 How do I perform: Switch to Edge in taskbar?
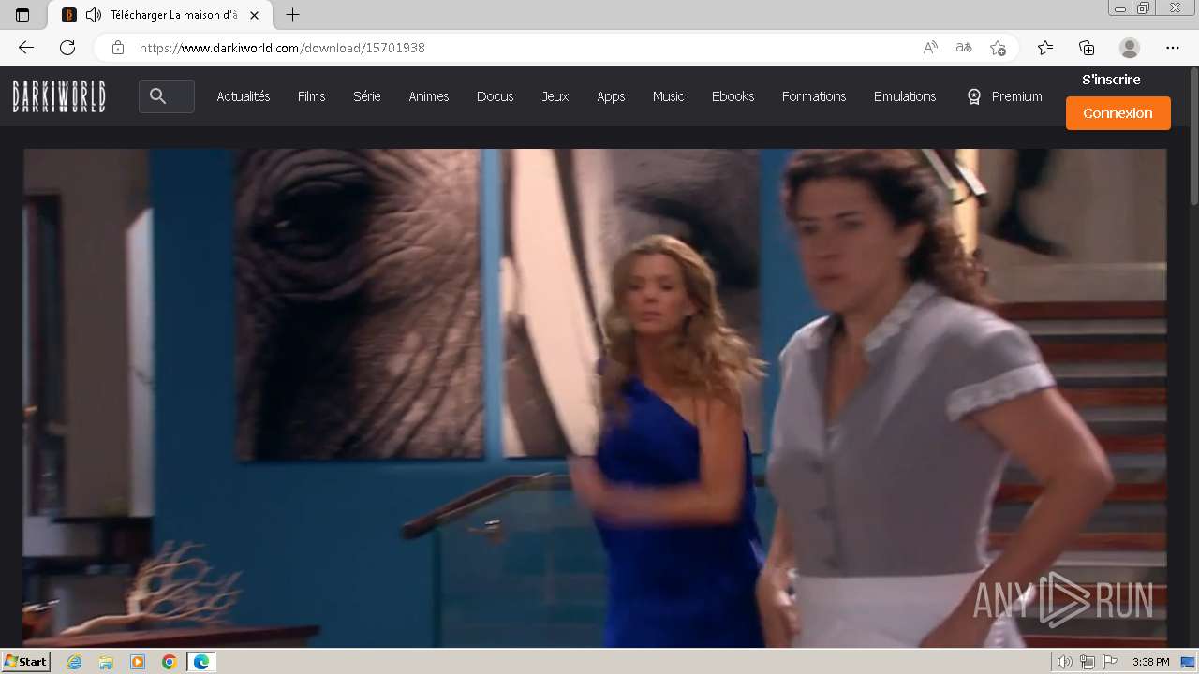201,662
